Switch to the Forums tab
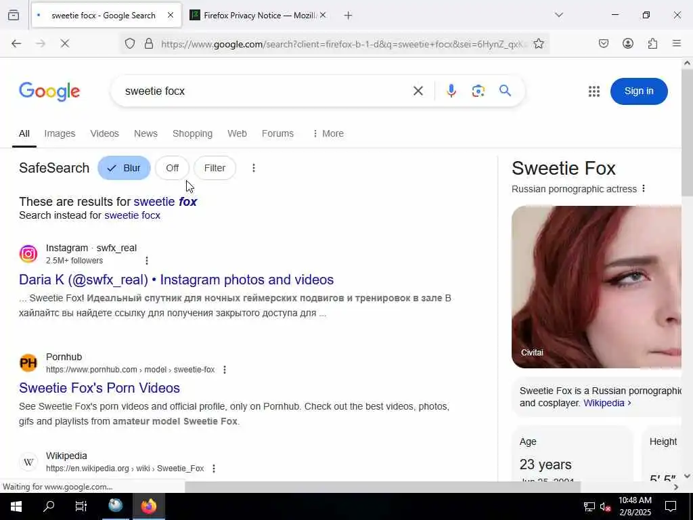This screenshot has height=520, width=693. click(277, 133)
